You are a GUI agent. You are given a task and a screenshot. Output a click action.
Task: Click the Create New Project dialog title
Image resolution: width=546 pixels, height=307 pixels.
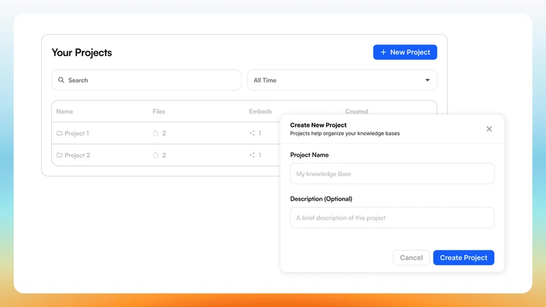pos(318,125)
